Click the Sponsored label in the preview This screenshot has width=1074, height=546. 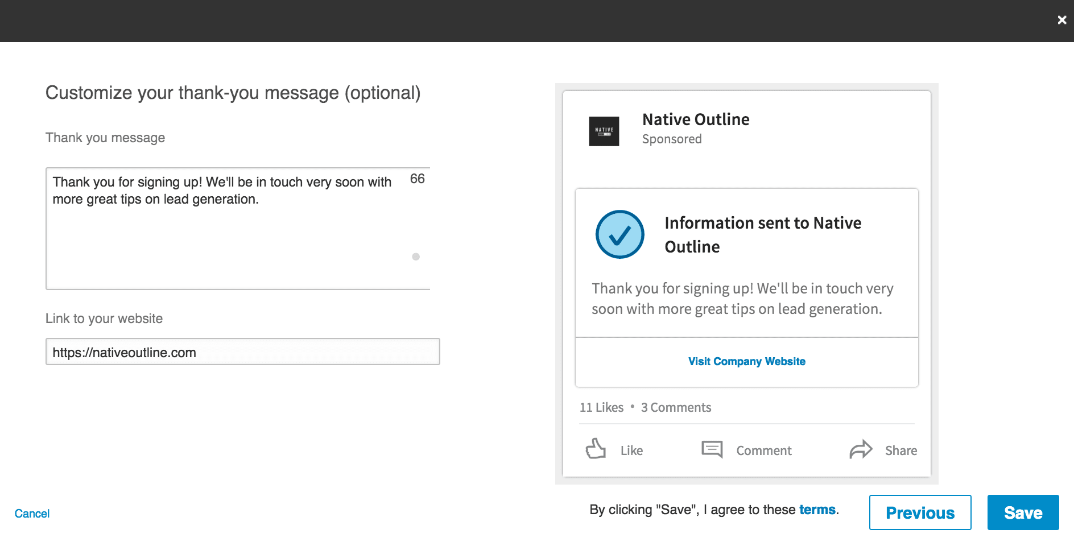[x=672, y=139]
